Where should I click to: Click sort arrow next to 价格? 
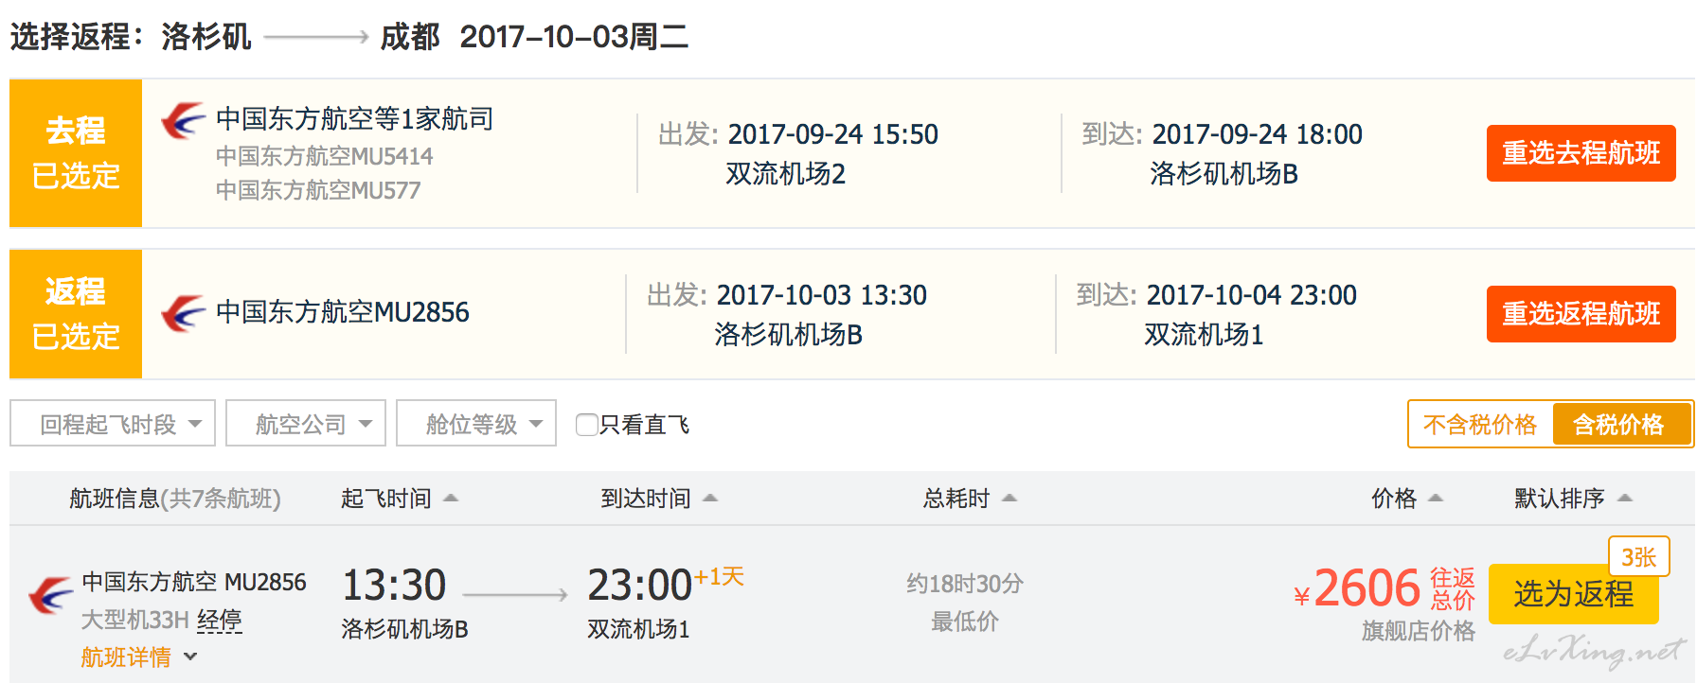pyautogui.click(x=1436, y=499)
